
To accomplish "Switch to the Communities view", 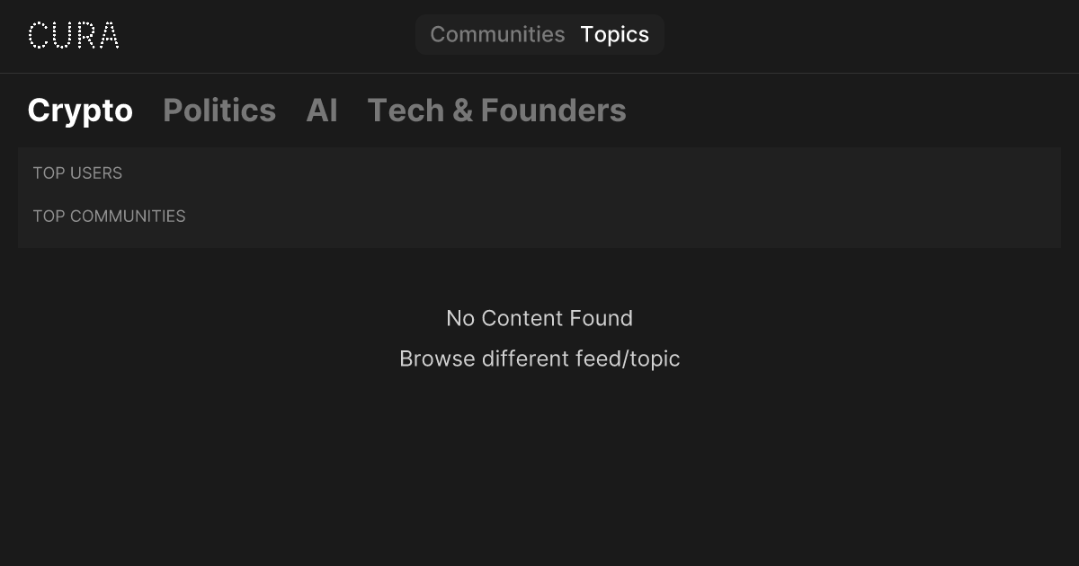I will [497, 35].
